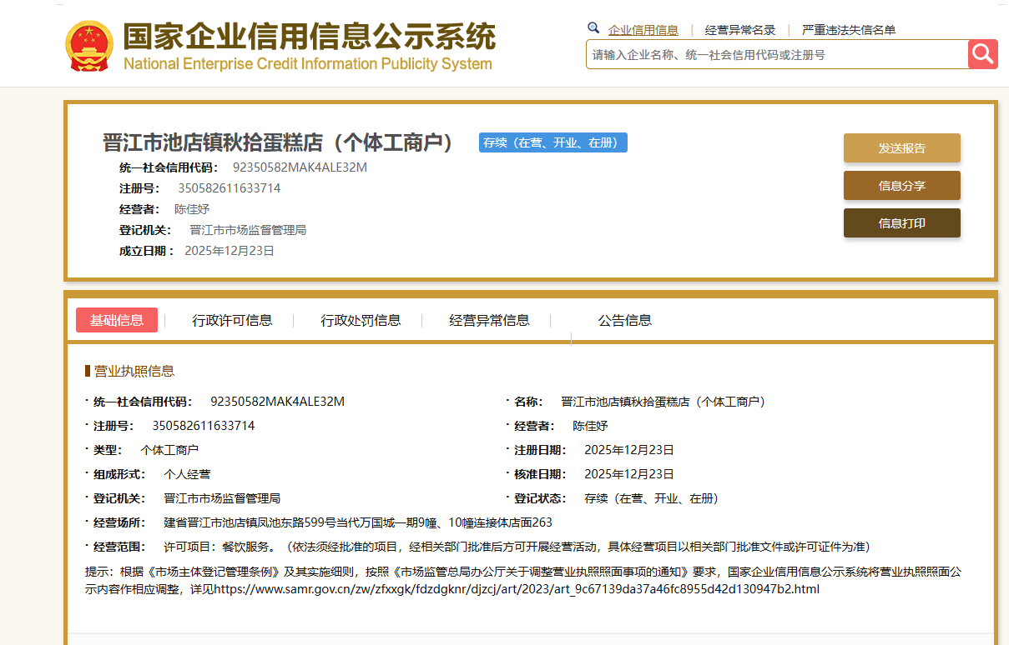This screenshot has height=645, width=1009.
Task: Click the 营业执照信息 section heading
Action: click(134, 371)
